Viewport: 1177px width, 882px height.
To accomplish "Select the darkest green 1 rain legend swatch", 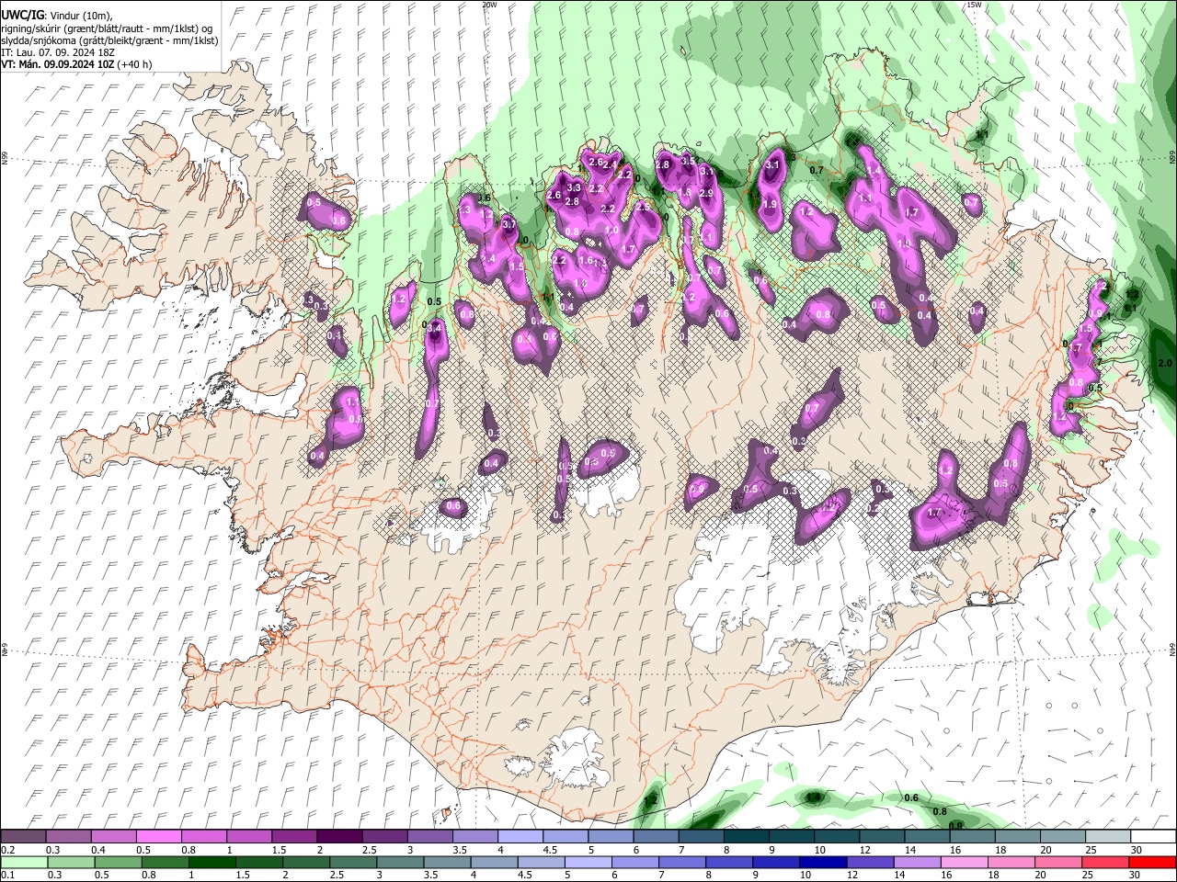I will point(211,862).
